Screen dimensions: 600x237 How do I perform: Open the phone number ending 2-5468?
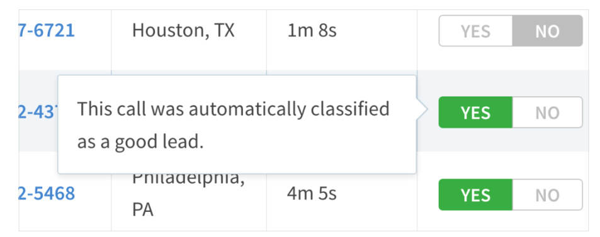point(47,194)
